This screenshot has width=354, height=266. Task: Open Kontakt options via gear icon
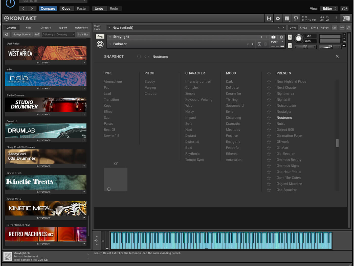tap(278, 18)
